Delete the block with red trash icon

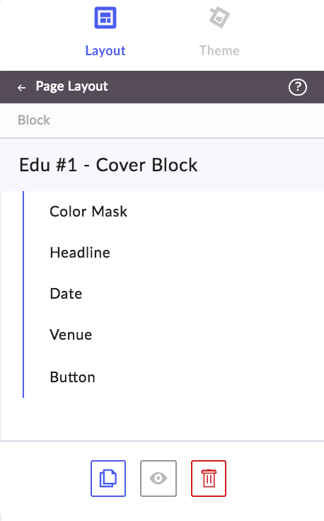pyautogui.click(x=209, y=479)
